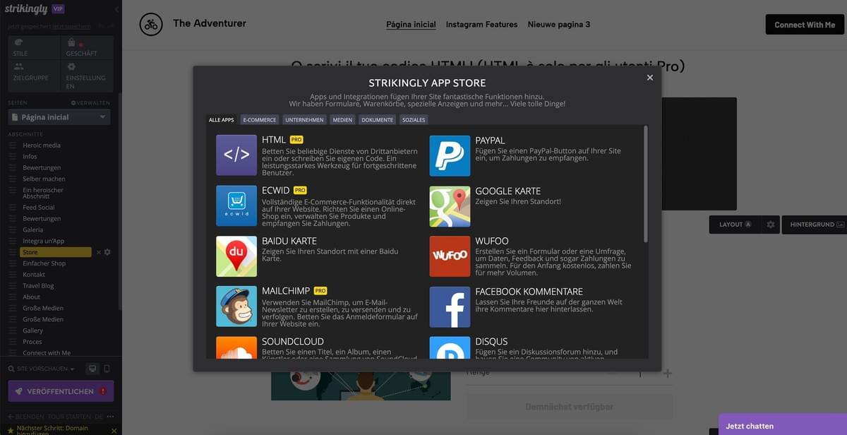
Task: Select the SoundCloud app icon
Action: tap(236, 347)
